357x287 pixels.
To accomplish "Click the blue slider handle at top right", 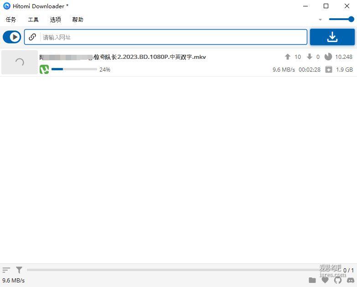I will pyautogui.click(x=351, y=19).
